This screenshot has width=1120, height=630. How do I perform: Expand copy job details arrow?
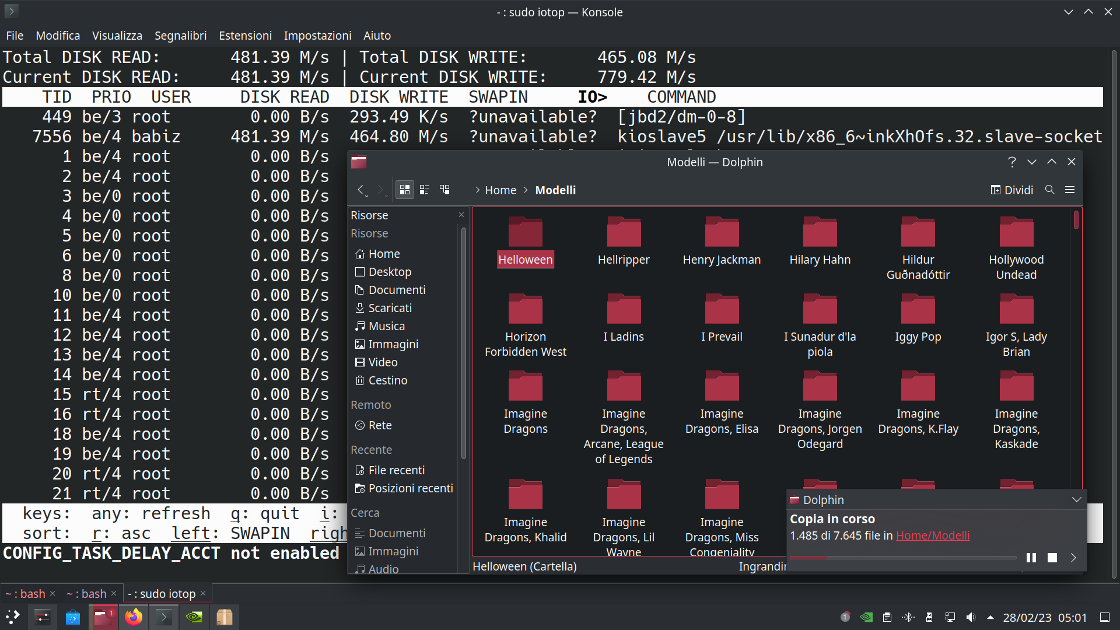1073,558
